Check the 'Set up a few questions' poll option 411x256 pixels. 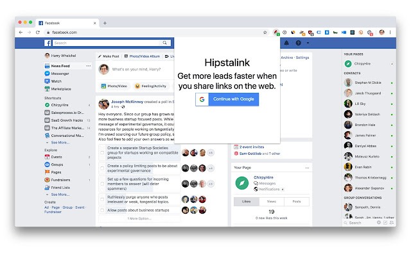(102, 184)
